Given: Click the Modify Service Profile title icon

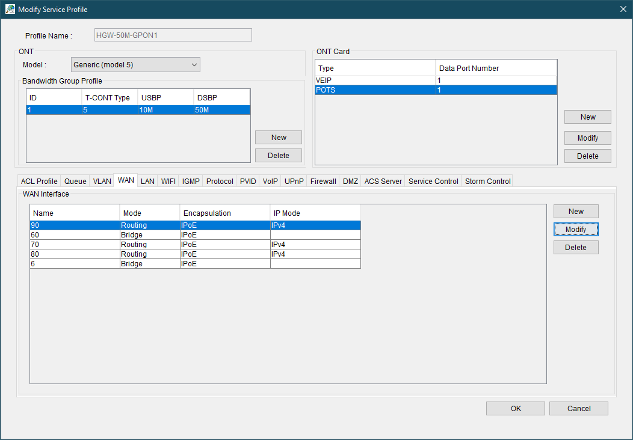Looking at the screenshot, I should 10,9.
